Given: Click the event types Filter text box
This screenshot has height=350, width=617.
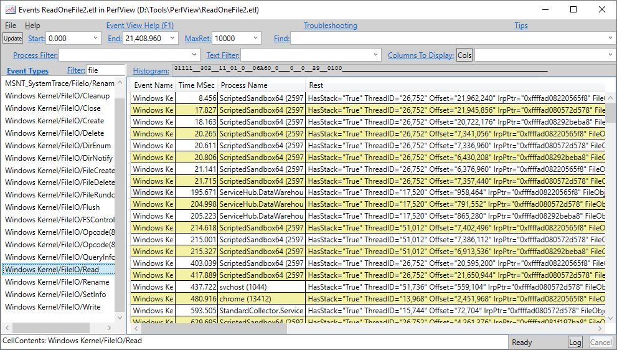Looking at the screenshot, I should point(105,70).
